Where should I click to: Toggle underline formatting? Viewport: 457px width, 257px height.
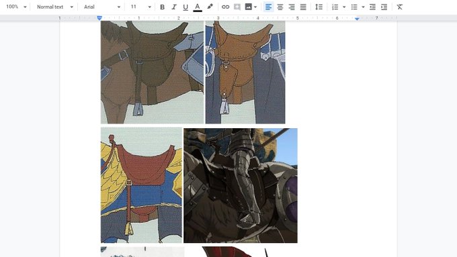[x=185, y=7]
